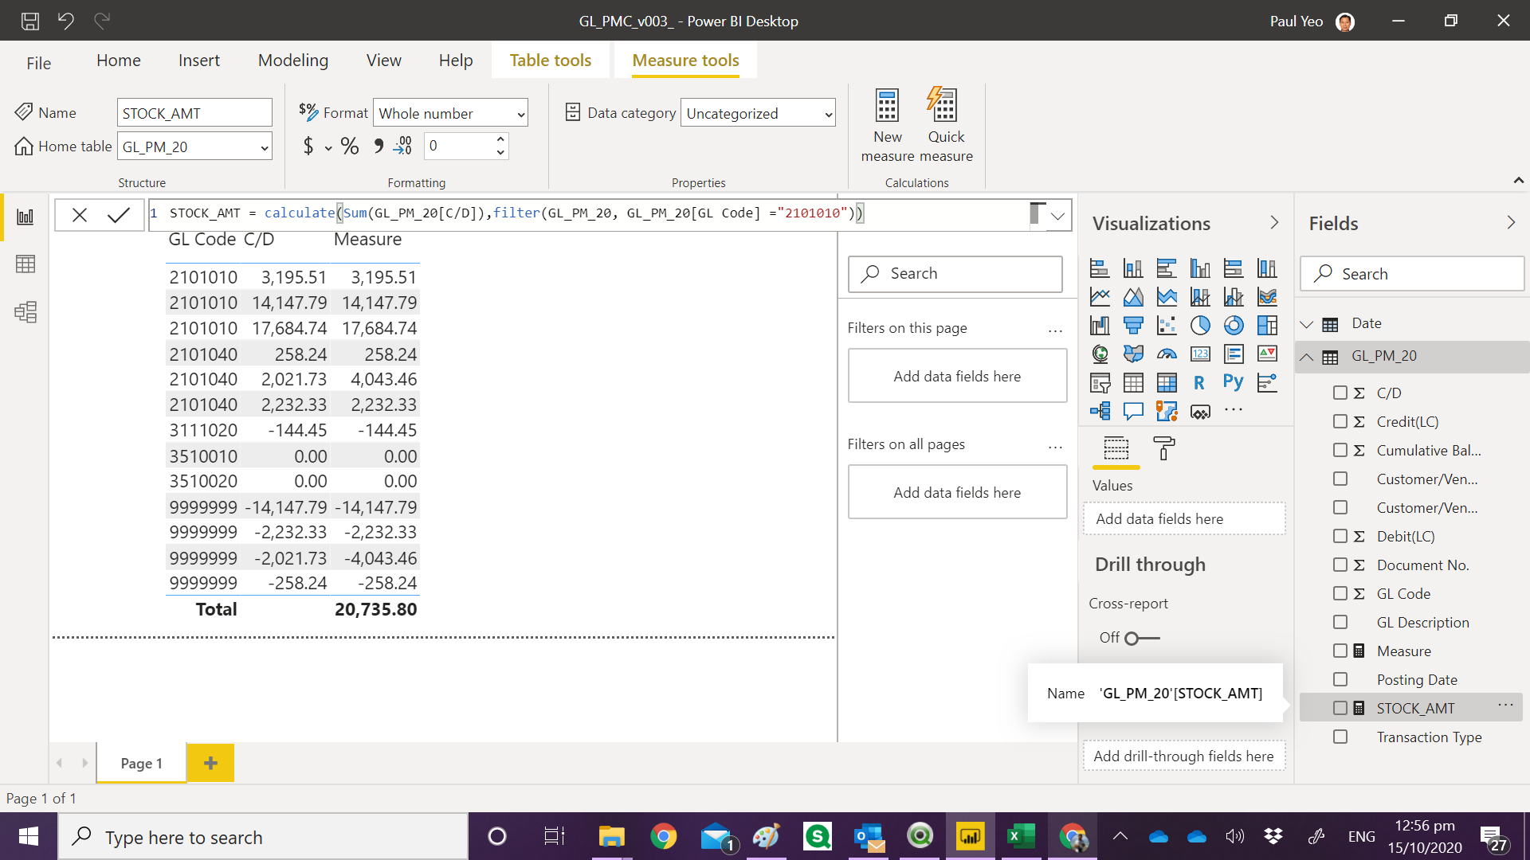Open the Home table dropdown GL_PM_20
The height and width of the screenshot is (860, 1530).
[x=194, y=147]
